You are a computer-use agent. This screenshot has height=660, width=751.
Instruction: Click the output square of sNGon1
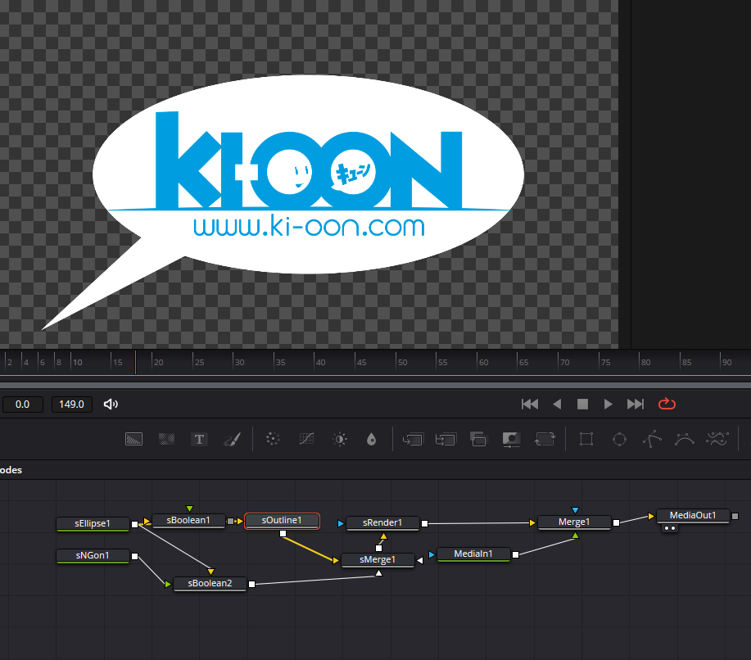pos(135,557)
